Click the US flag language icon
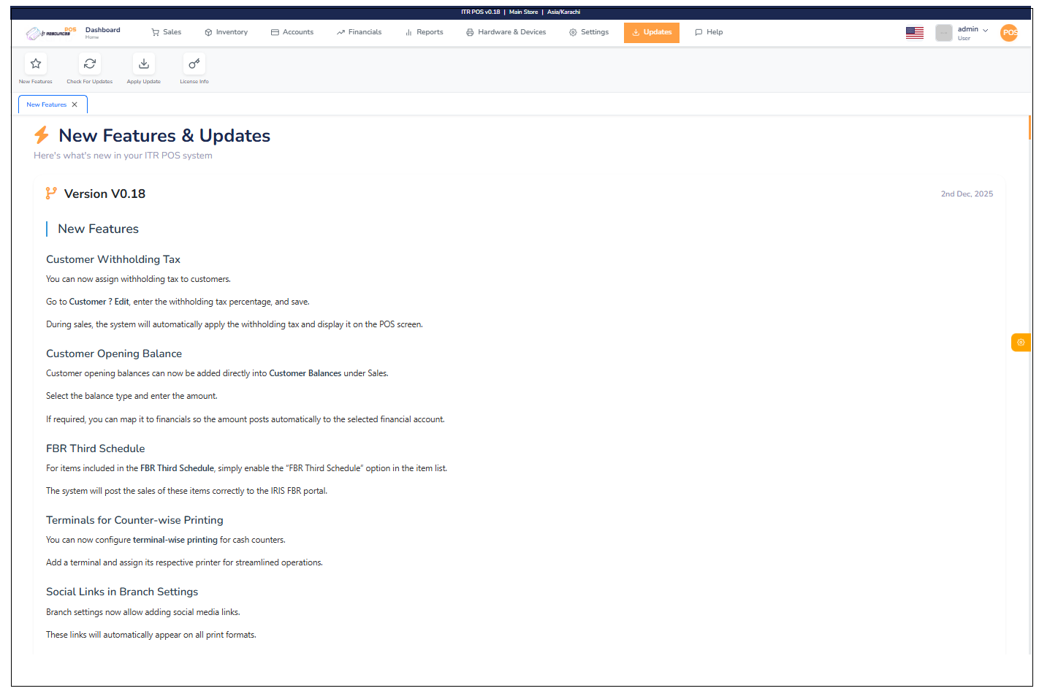This screenshot has height=691, width=1039. [x=914, y=33]
